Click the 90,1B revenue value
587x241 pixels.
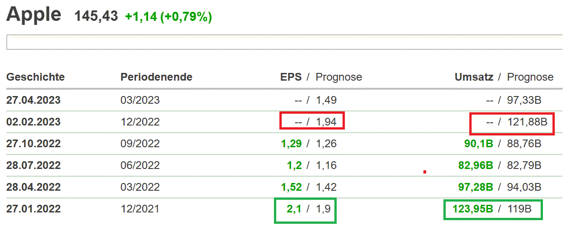click(x=476, y=144)
